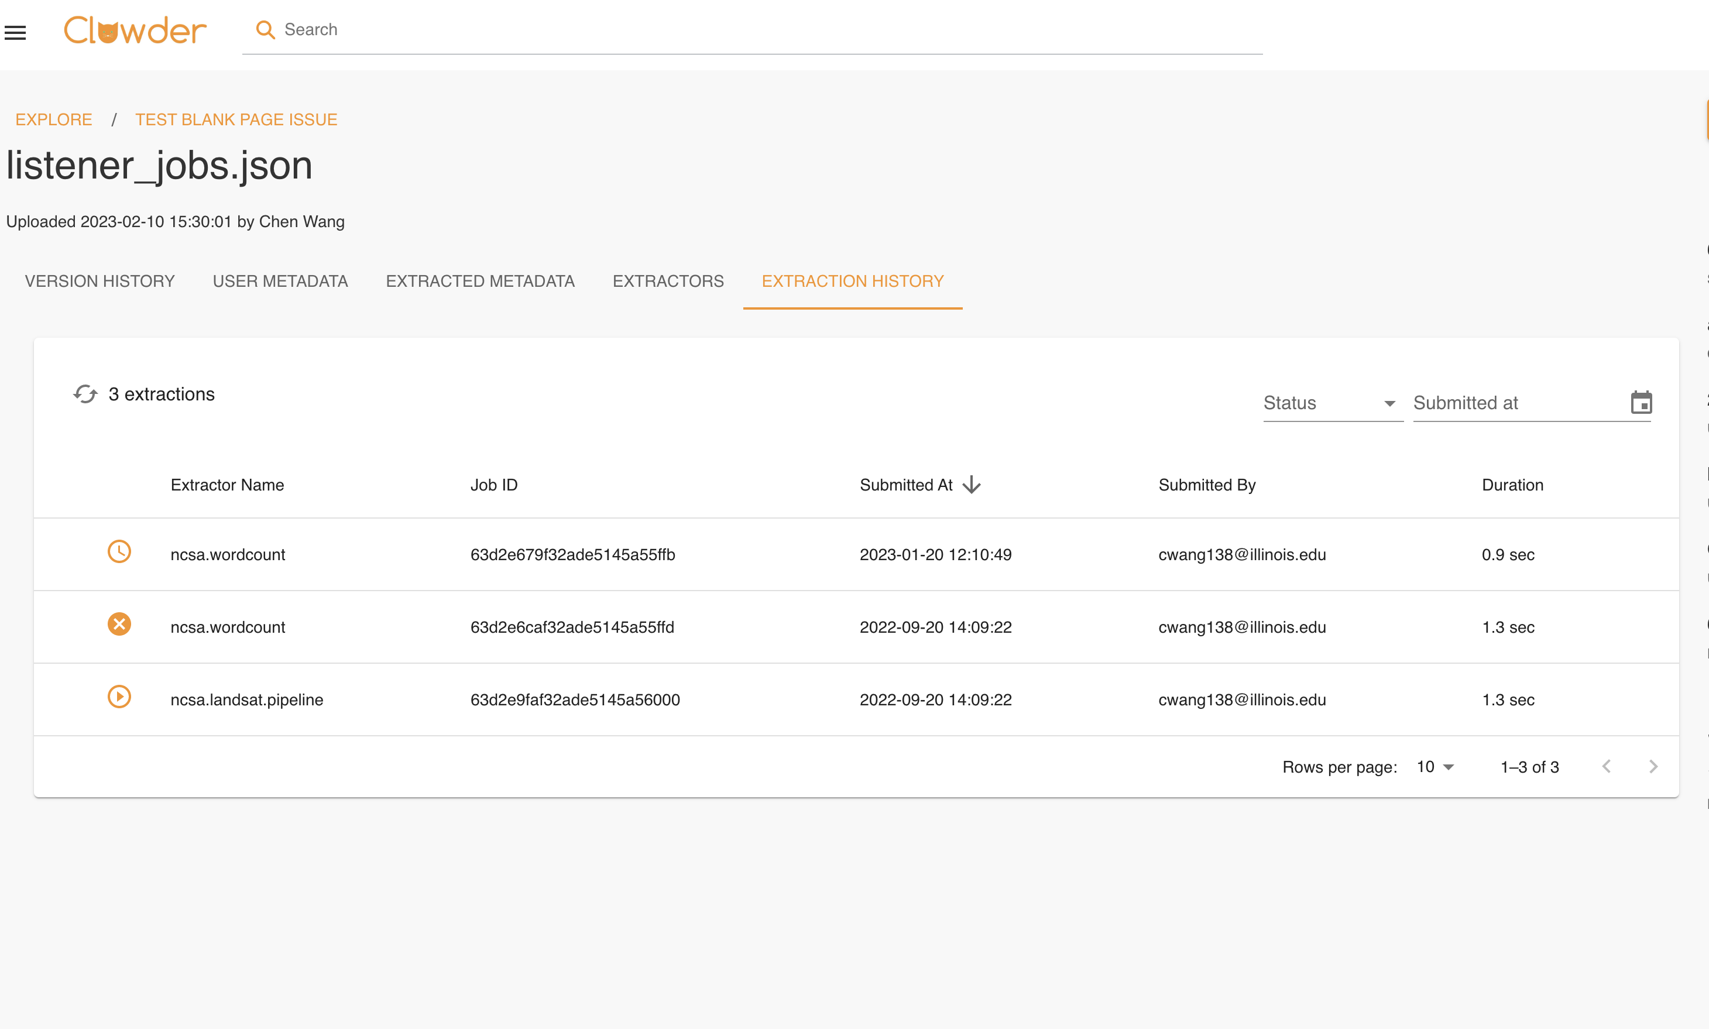Click the failed X status icon
This screenshot has height=1029, width=1709.
119,624
